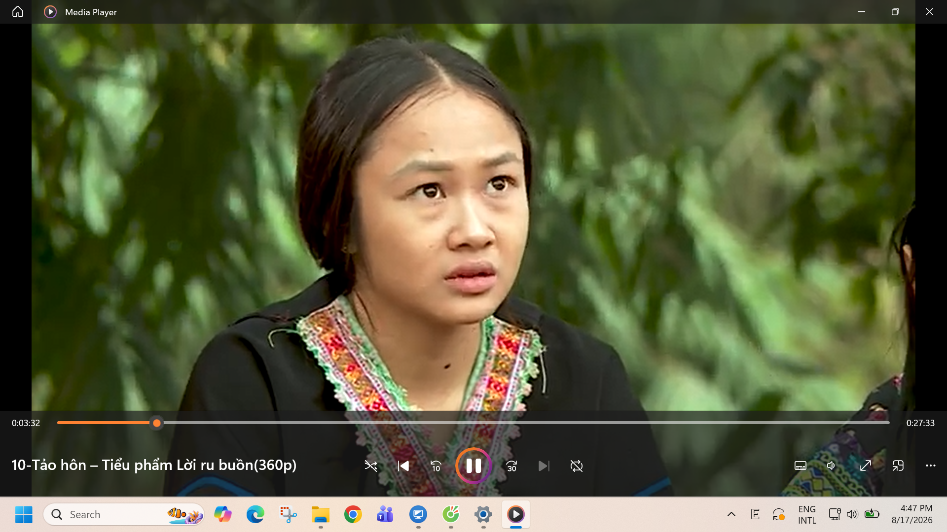Screen dimensions: 947x532
Task: Open Copilot from the taskbar
Action: (223, 514)
